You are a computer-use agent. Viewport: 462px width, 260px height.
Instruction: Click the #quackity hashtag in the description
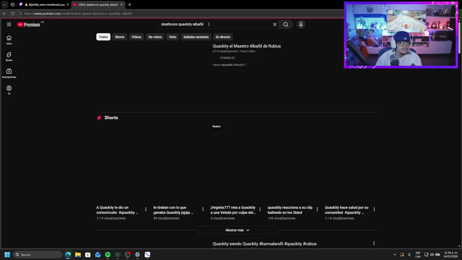pos(227,65)
